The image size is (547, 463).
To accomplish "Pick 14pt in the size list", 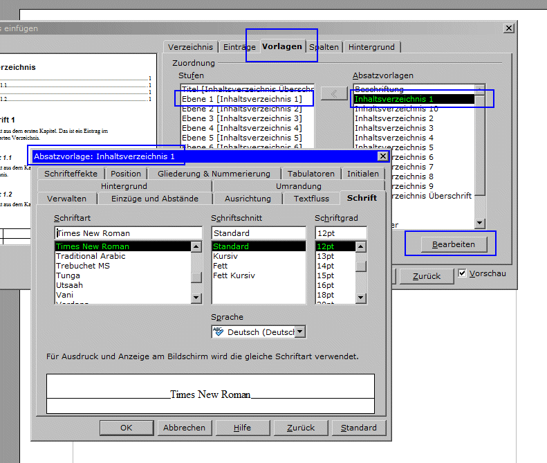I will coord(326,266).
